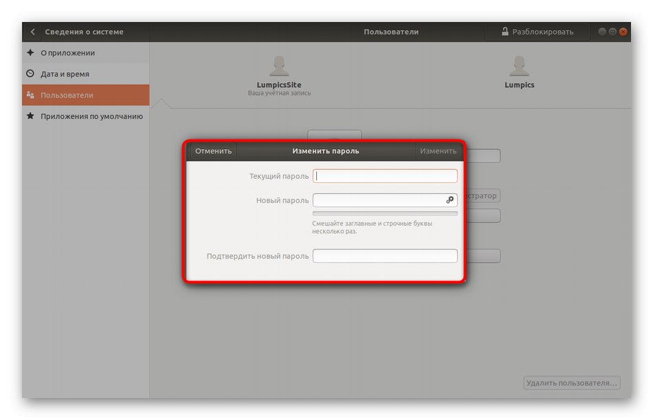
Task: Click the Сведения о системе title
Action: [x=84, y=32]
